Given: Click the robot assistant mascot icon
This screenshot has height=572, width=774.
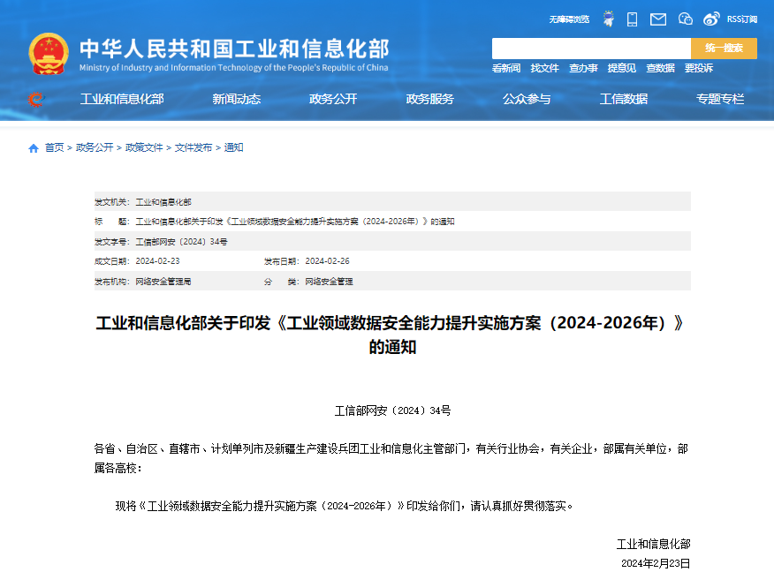Looking at the screenshot, I should (x=608, y=19).
